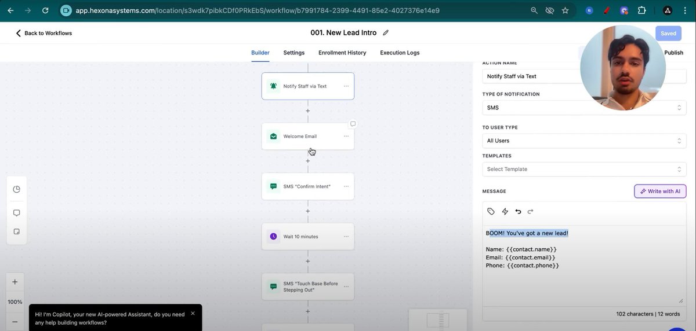The height and width of the screenshot is (331, 696).
Task: Dismiss the Copilot assistant popup
Action: [193, 313]
